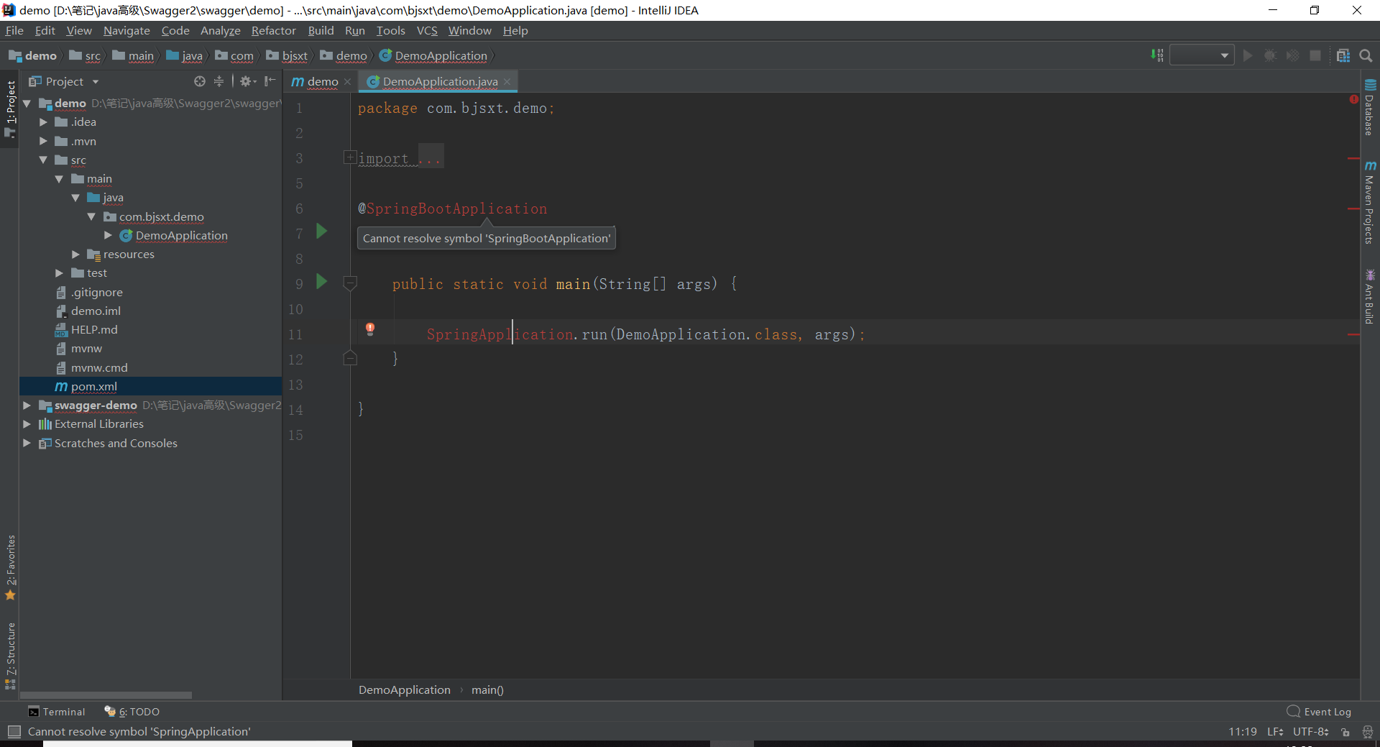Click Scroll from Source target icon
Viewport: 1380px width, 747px height.
tap(200, 81)
